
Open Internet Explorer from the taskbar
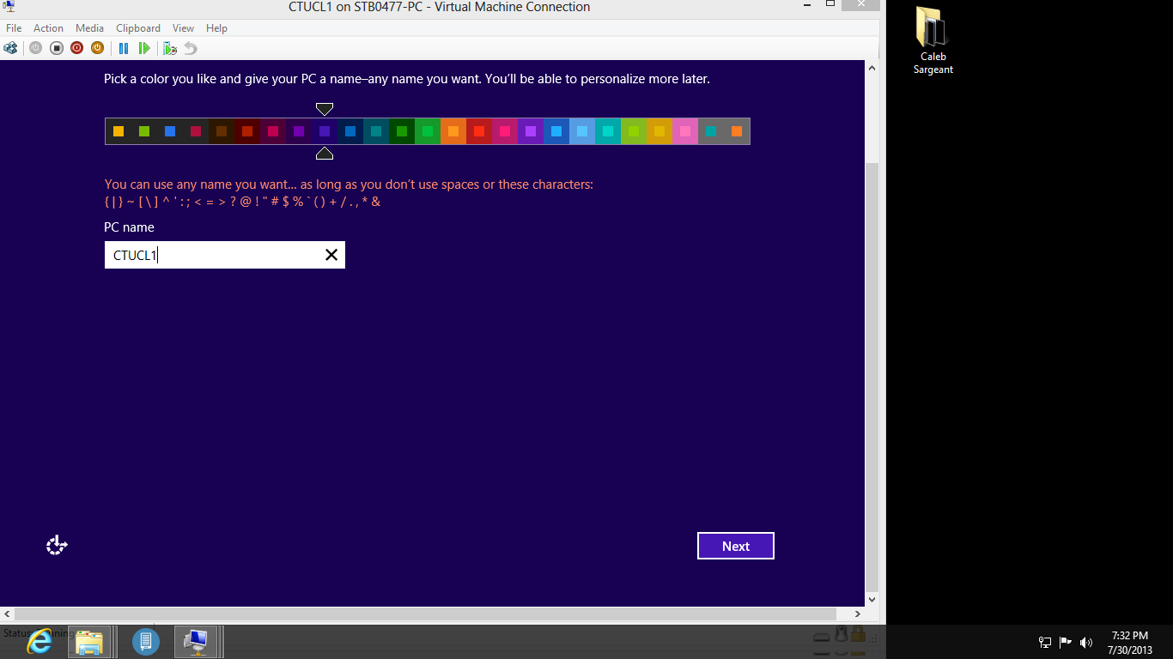click(x=40, y=641)
